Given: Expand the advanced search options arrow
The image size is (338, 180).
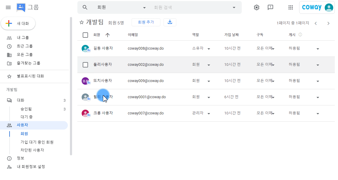Looking at the screenshot, I should 234,7.
